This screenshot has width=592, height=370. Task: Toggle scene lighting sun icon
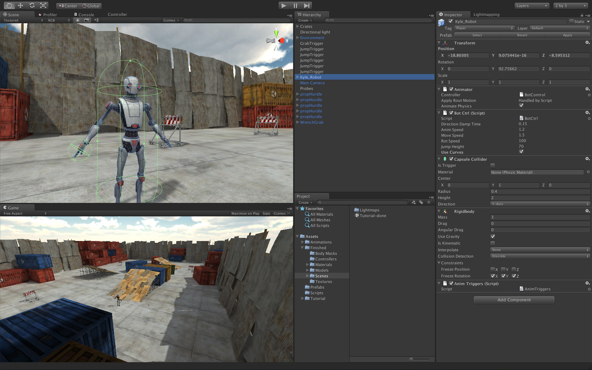pos(78,20)
